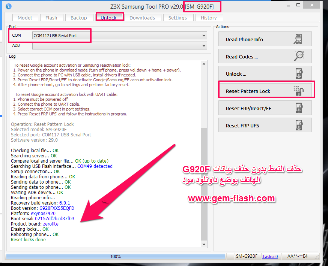Go to the Downloads tab
Image resolution: width=328 pixels, height=266 pixels.
pyautogui.click(x=142, y=18)
